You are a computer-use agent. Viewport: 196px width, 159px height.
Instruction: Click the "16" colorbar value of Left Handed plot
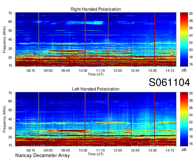pyautogui.click(x=191, y=144)
